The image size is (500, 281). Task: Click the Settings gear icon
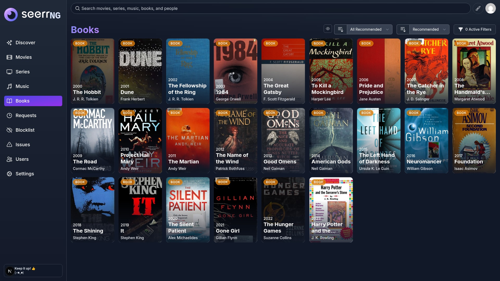[9, 174]
